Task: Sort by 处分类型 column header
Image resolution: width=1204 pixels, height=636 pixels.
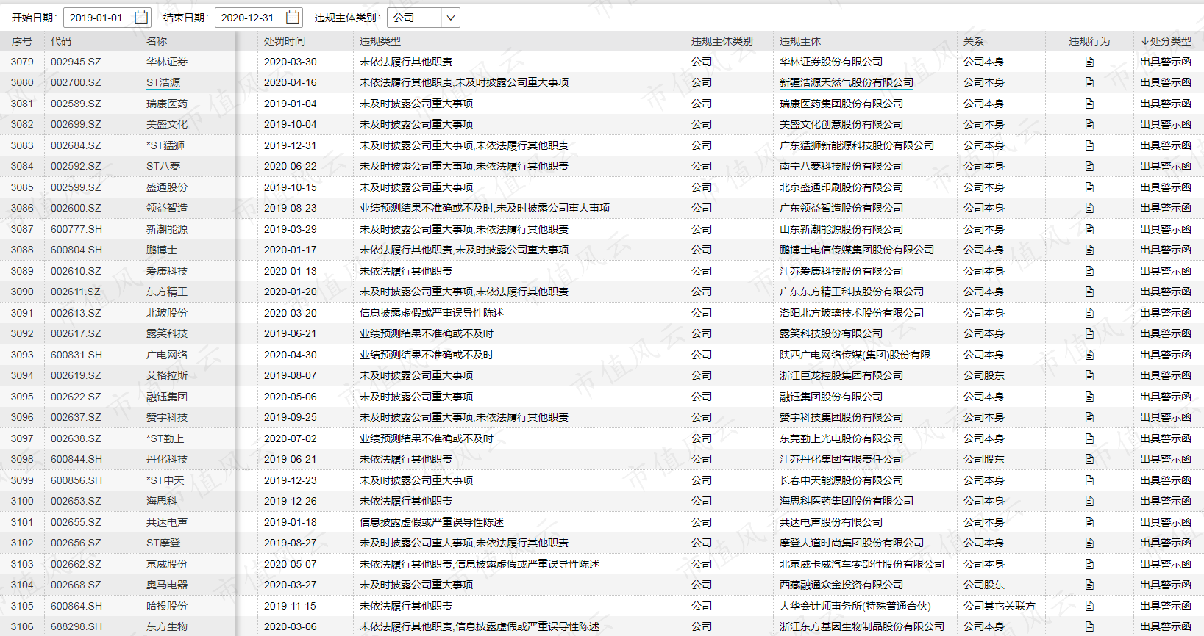Action: (1166, 41)
